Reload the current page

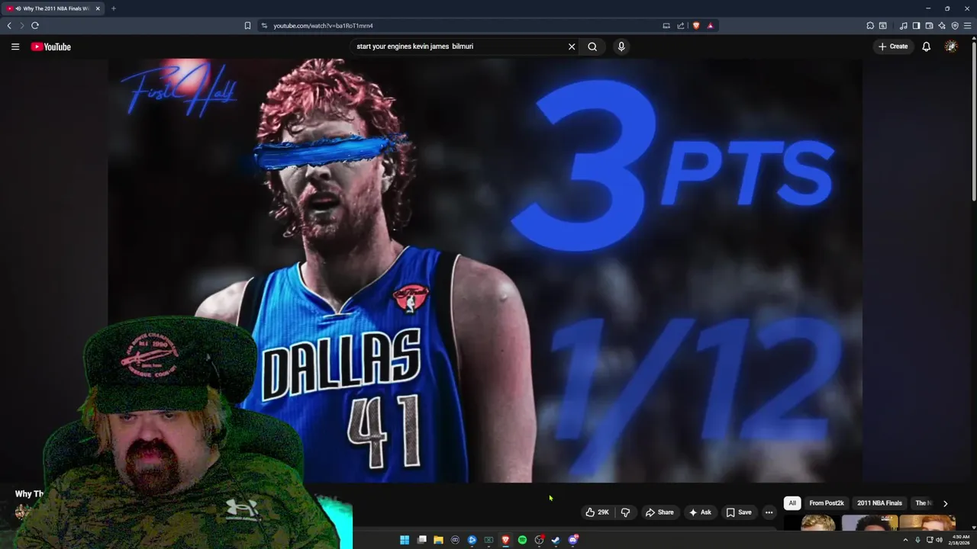35,25
